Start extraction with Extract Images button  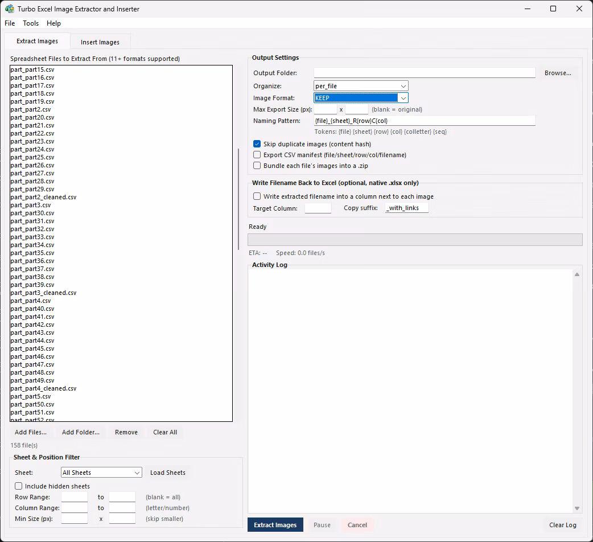[x=275, y=524]
